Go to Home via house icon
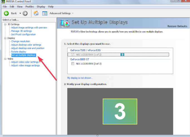 click(36, 13)
